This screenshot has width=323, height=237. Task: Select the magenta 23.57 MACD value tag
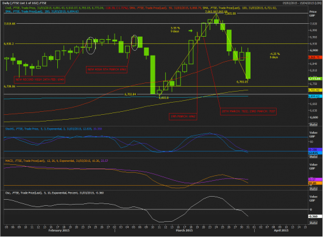point(315,180)
